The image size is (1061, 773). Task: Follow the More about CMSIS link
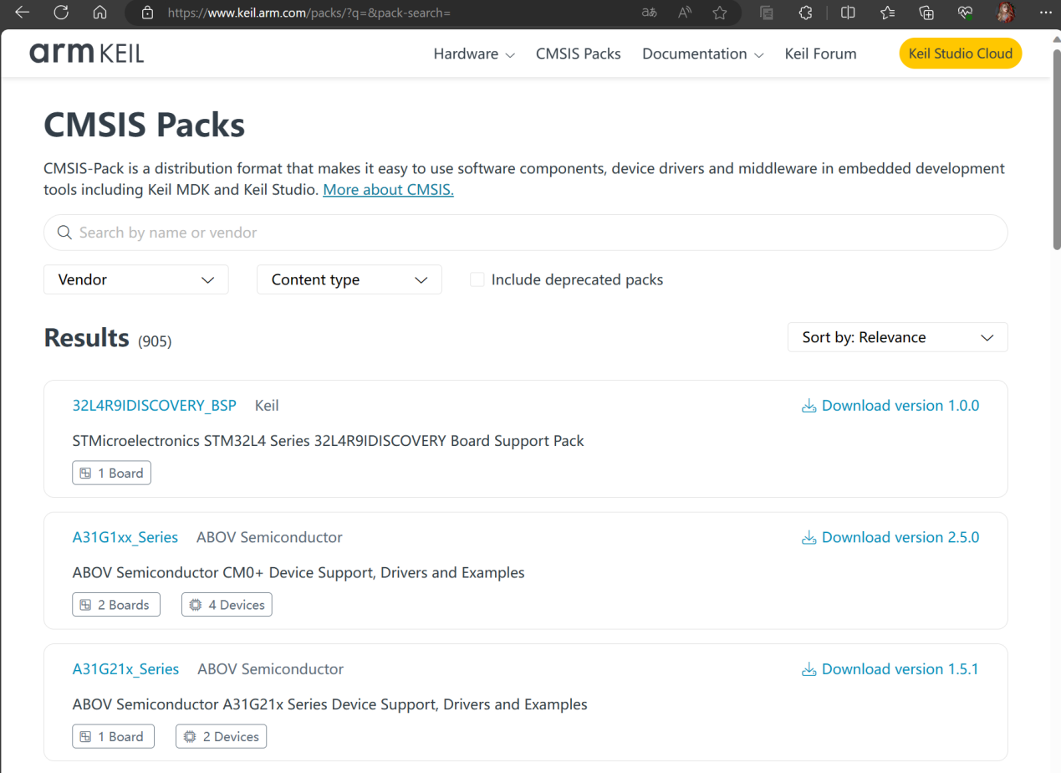(x=389, y=189)
